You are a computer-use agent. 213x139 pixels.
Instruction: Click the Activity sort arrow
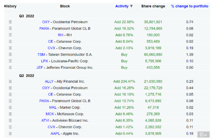(x=131, y=6)
